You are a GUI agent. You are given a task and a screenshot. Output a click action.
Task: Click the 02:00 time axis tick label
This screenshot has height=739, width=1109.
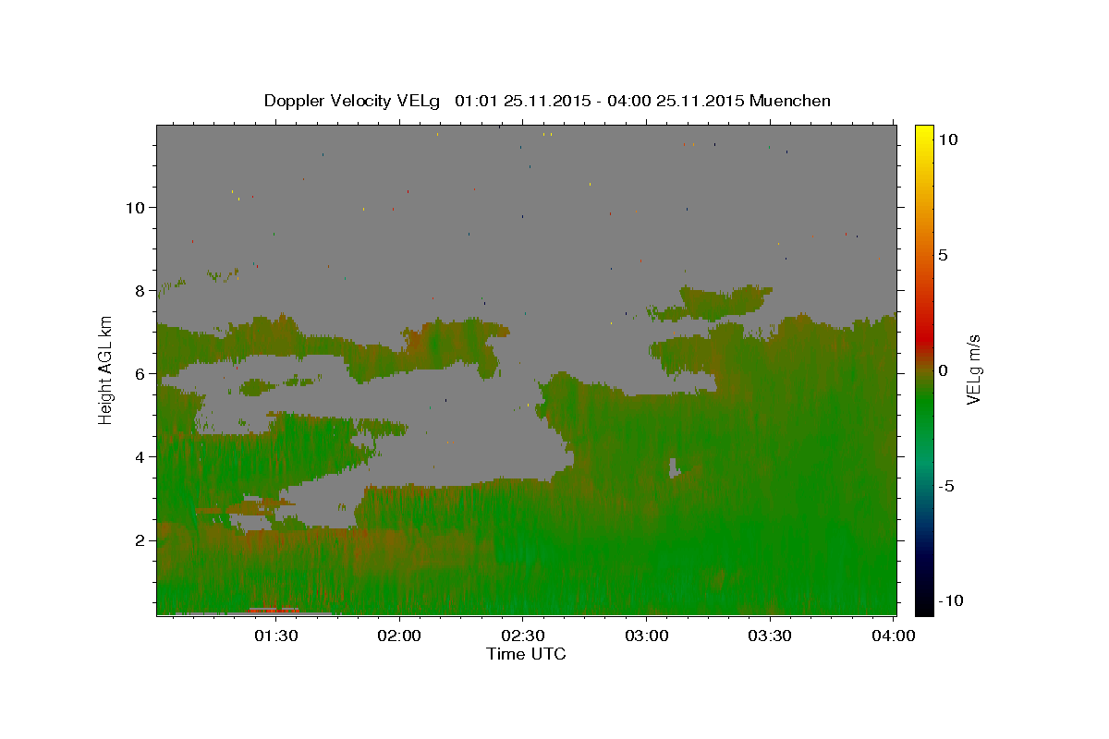coord(399,636)
